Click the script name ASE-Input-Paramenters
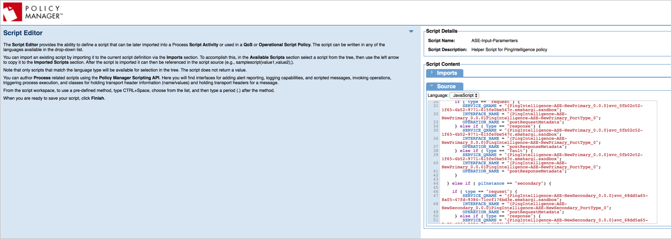 [x=494, y=41]
